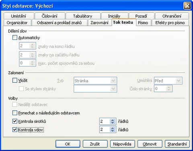This screenshot has height=151, width=193.
Task: Decrease znaky na začátku řádku value
Action: tap(32, 56)
